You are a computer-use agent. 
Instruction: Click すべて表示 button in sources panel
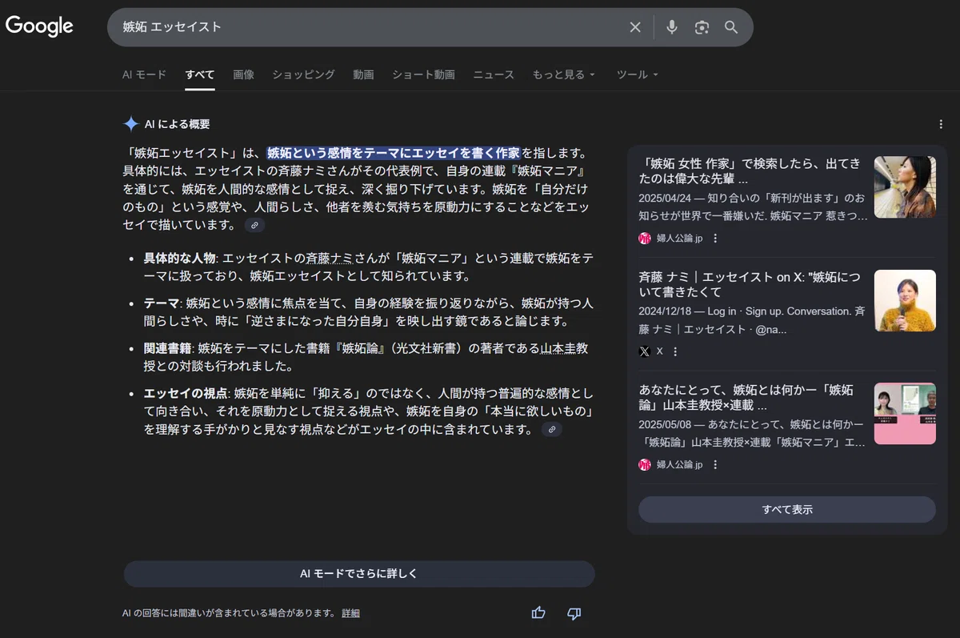tap(787, 509)
